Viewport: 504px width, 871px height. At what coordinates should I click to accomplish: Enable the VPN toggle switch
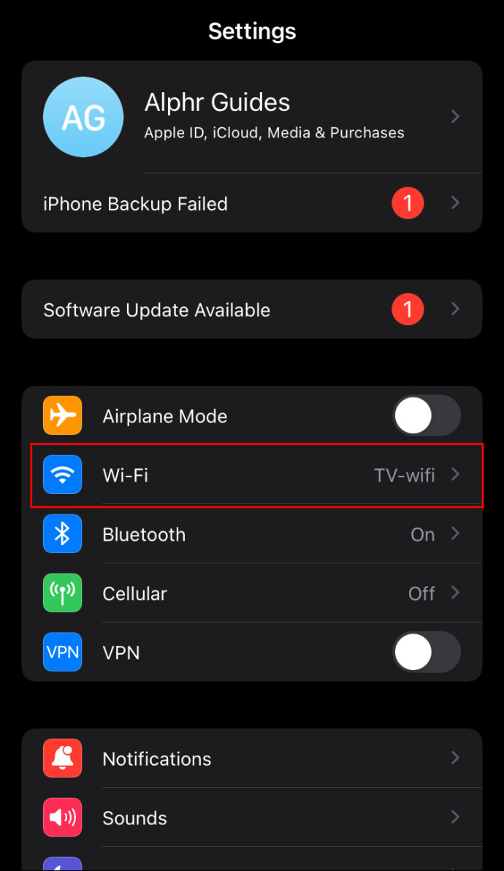click(x=427, y=652)
